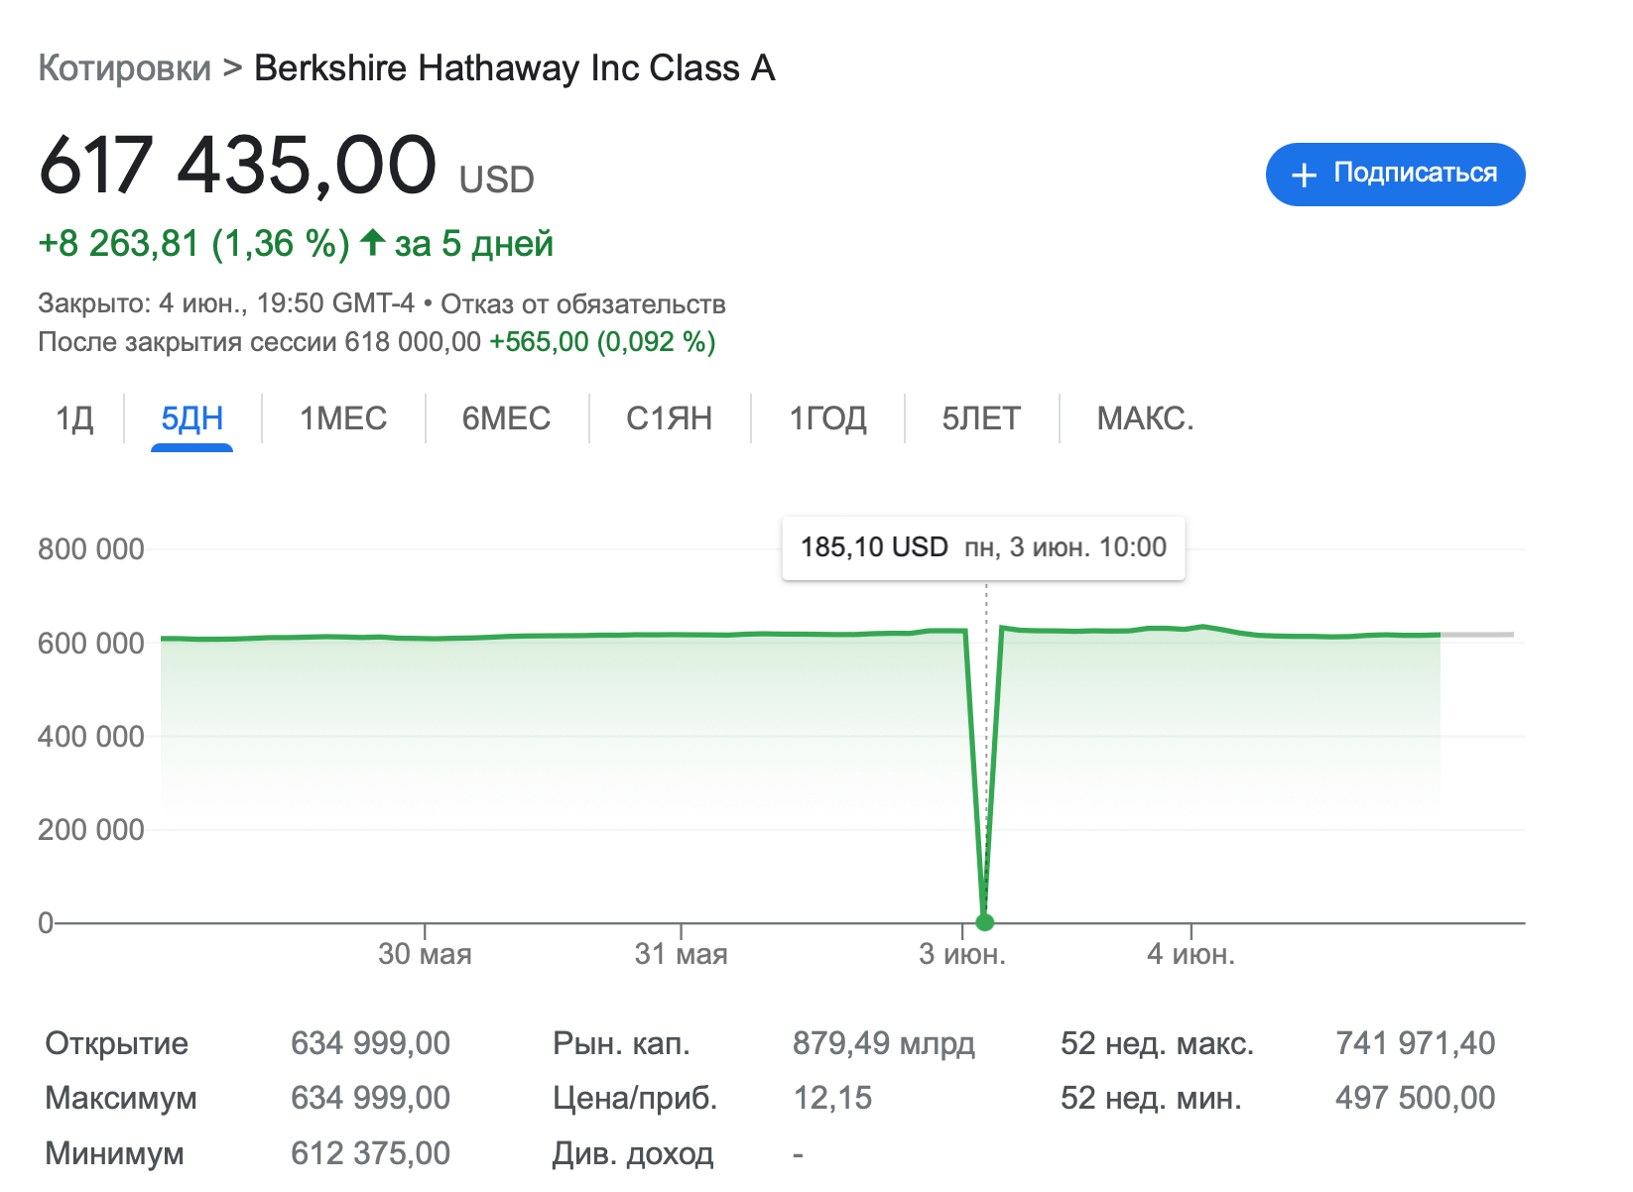Select the 1Д time range tab
This screenshot has width=1633, height=1192.
[x=74, y=418]
